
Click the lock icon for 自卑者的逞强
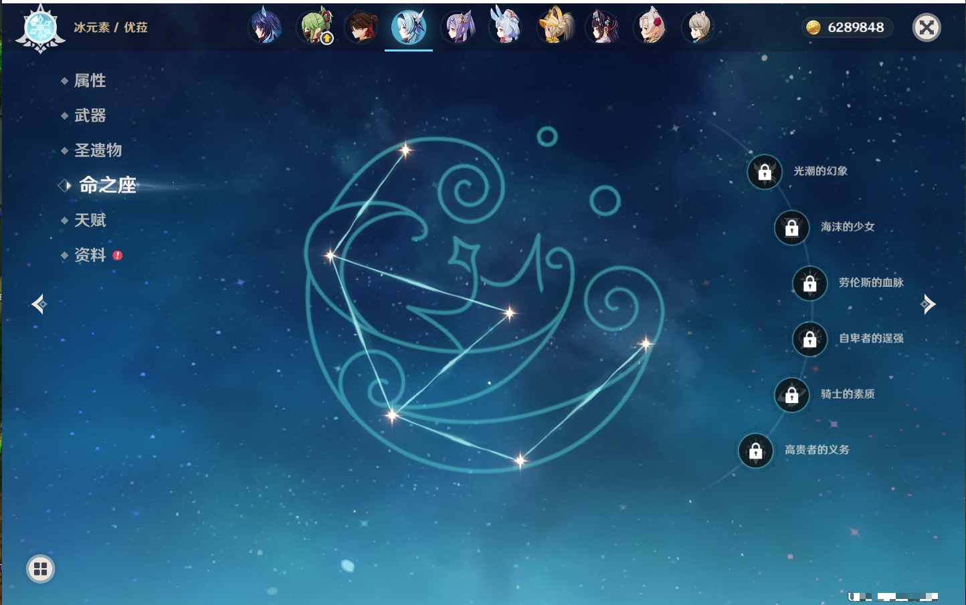coord(810,339)
